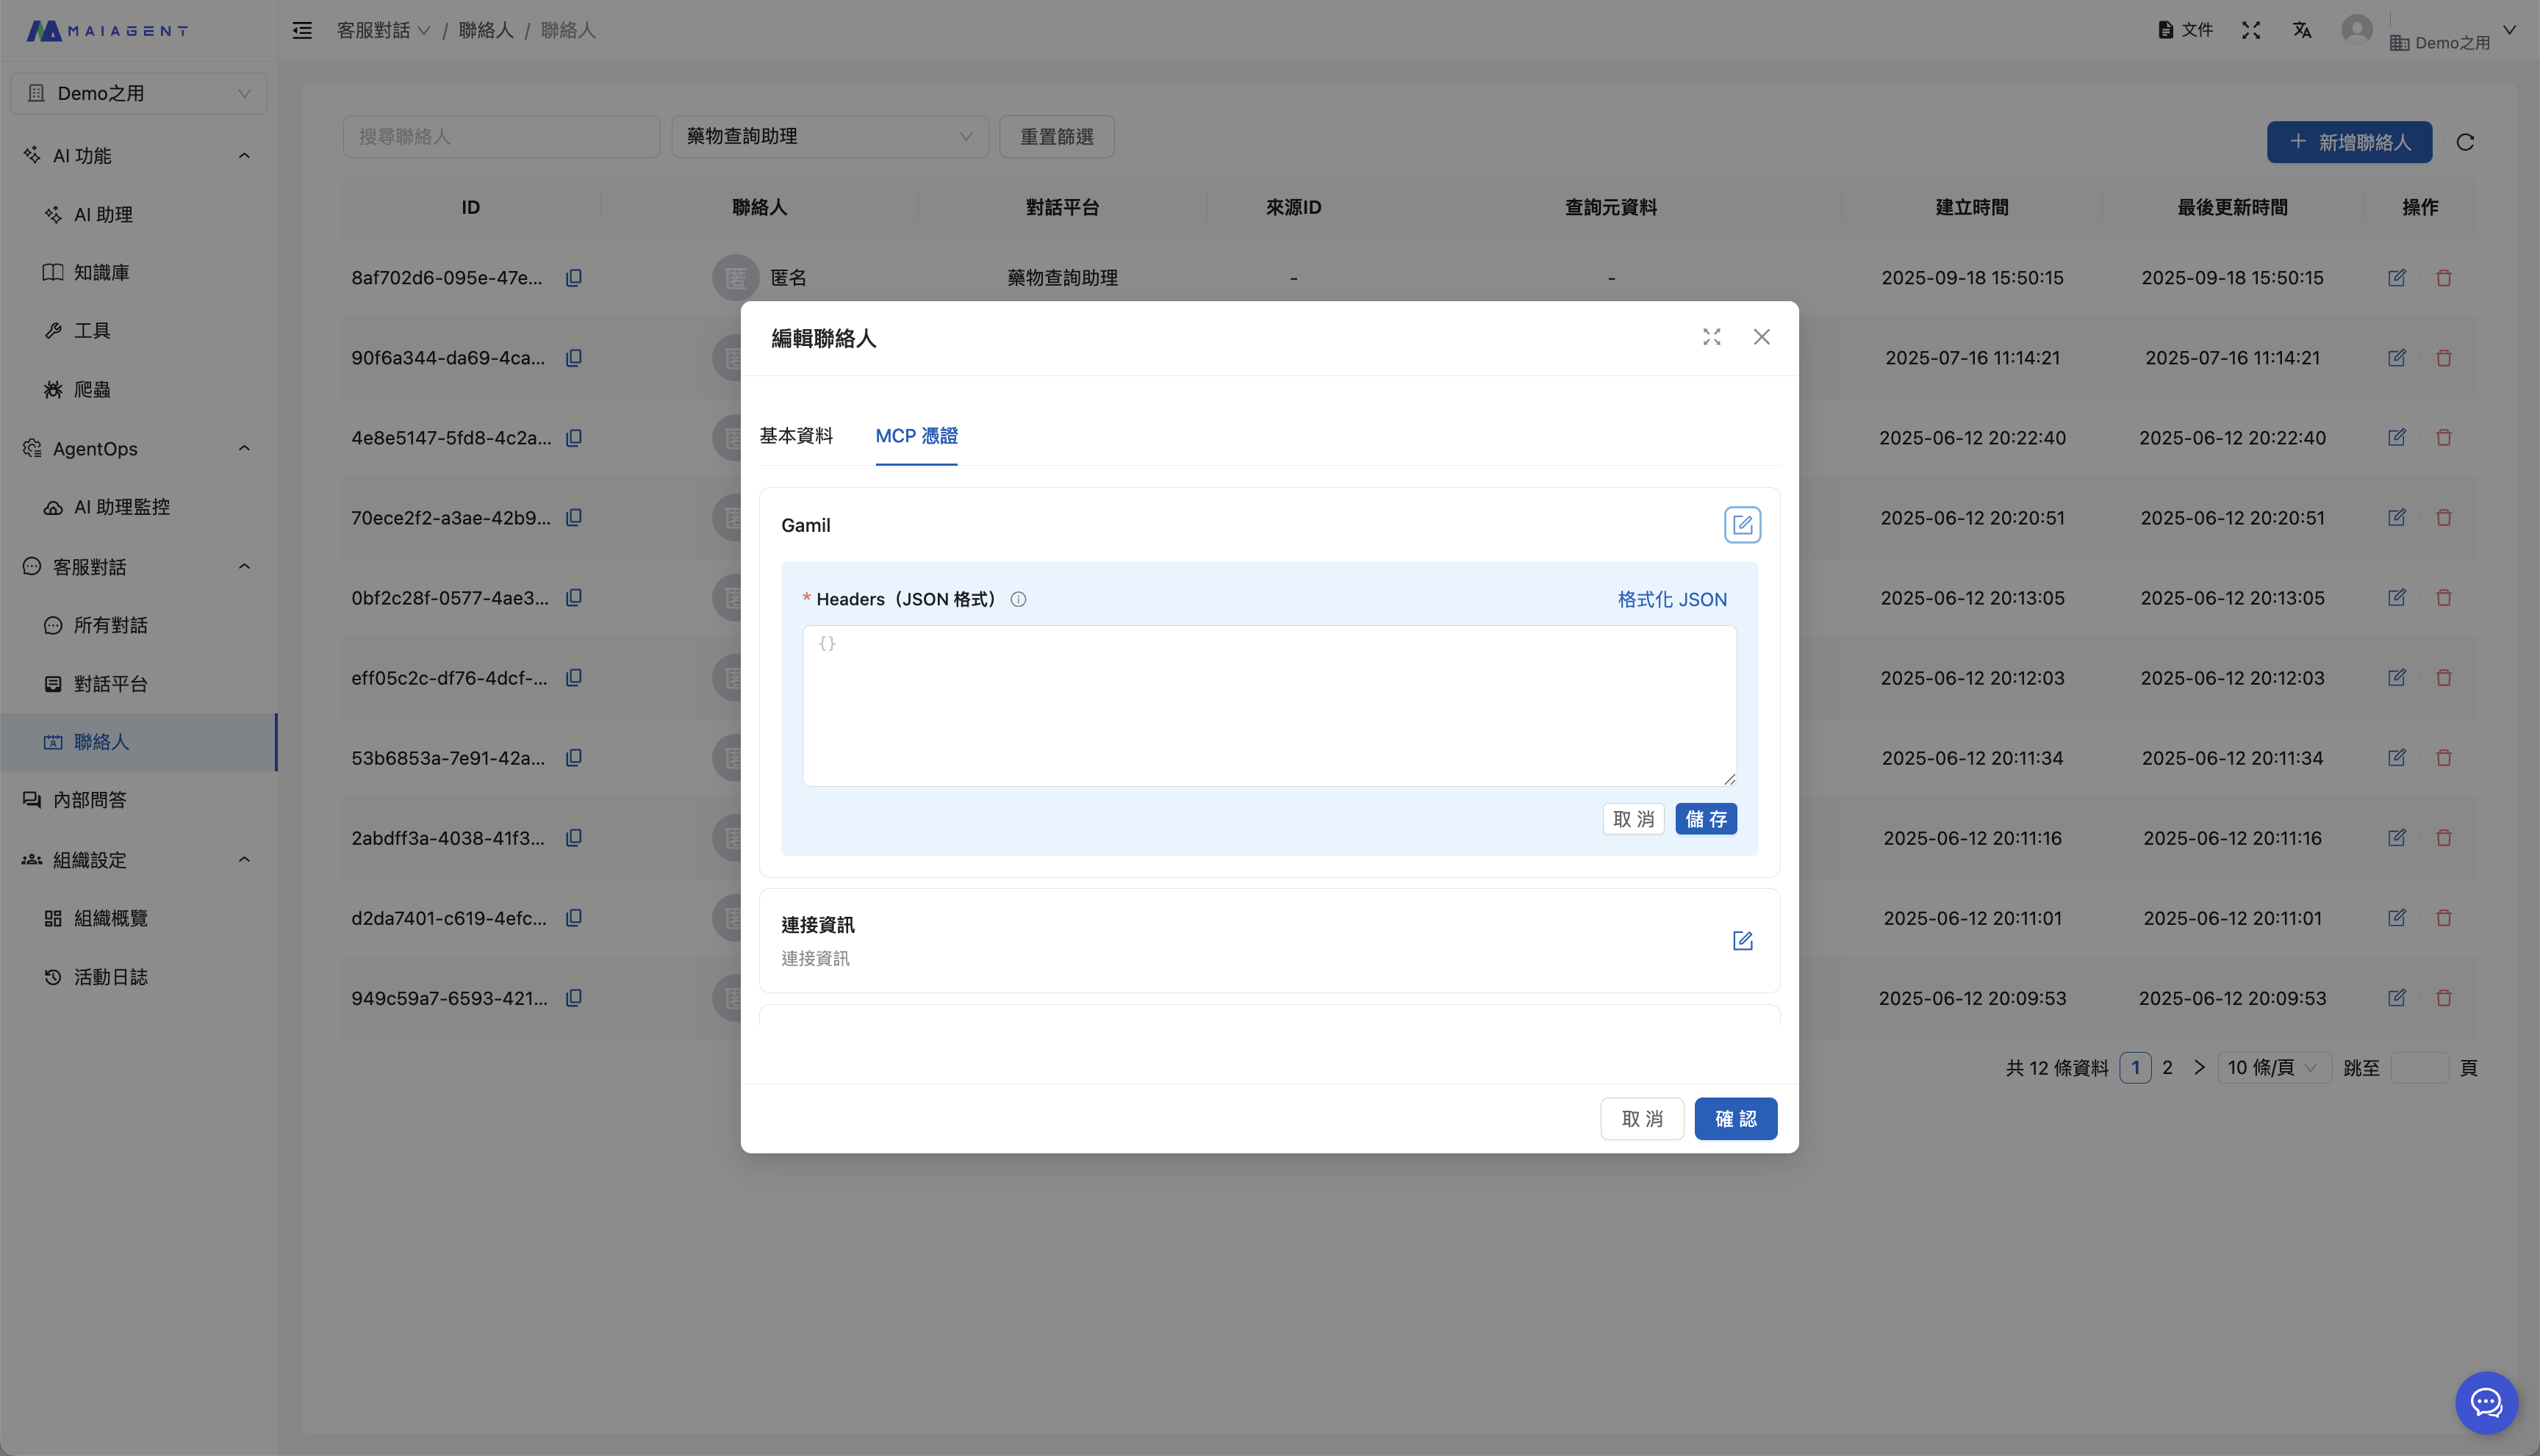
Task: Click the language translation icon
Action: coord(2301,30)
